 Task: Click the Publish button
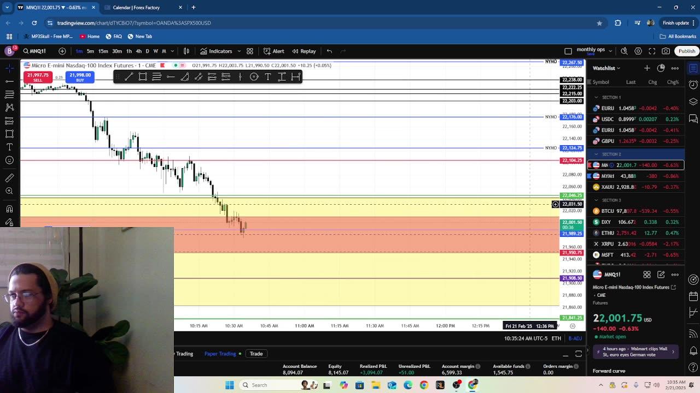click(686, 51)
